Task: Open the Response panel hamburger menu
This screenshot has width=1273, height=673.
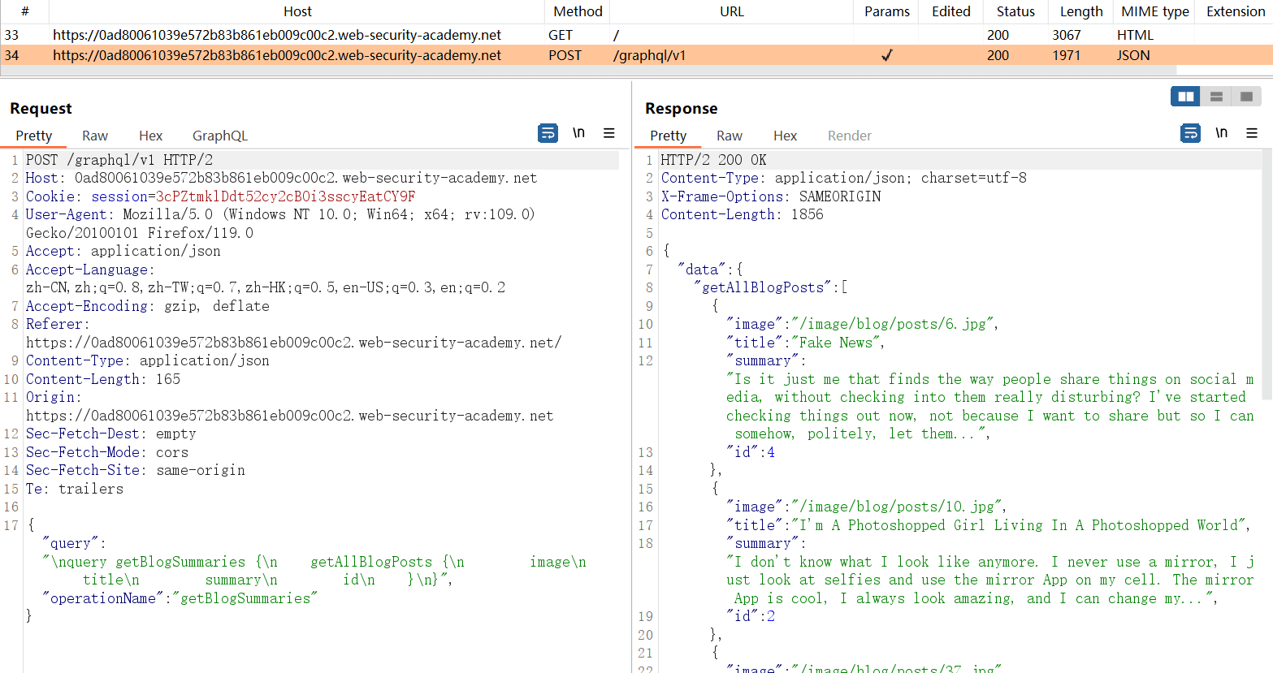Action: point(1251,133)
